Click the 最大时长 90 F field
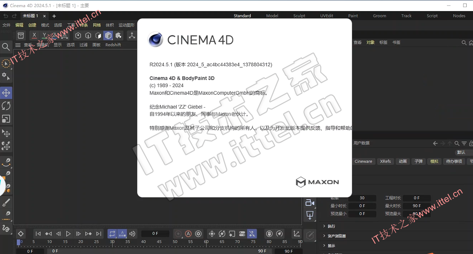473x254 pixels. pyautogui.click(x=417, y=206)
